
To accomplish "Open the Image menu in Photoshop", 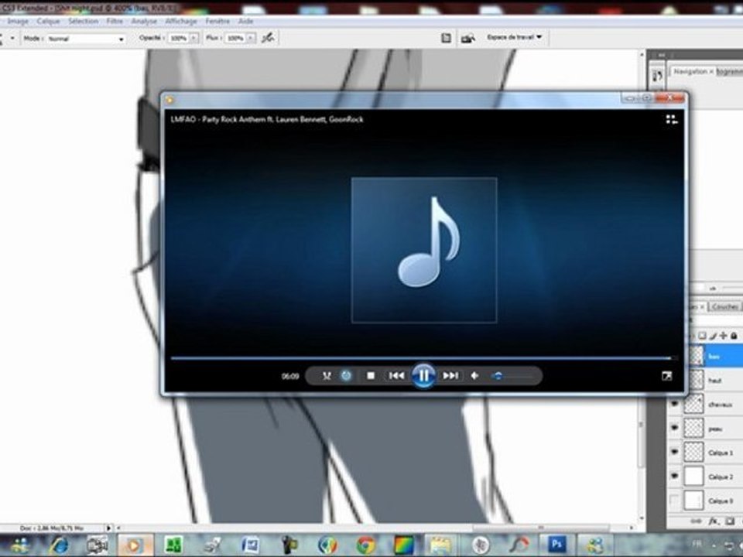I will 18,22.
